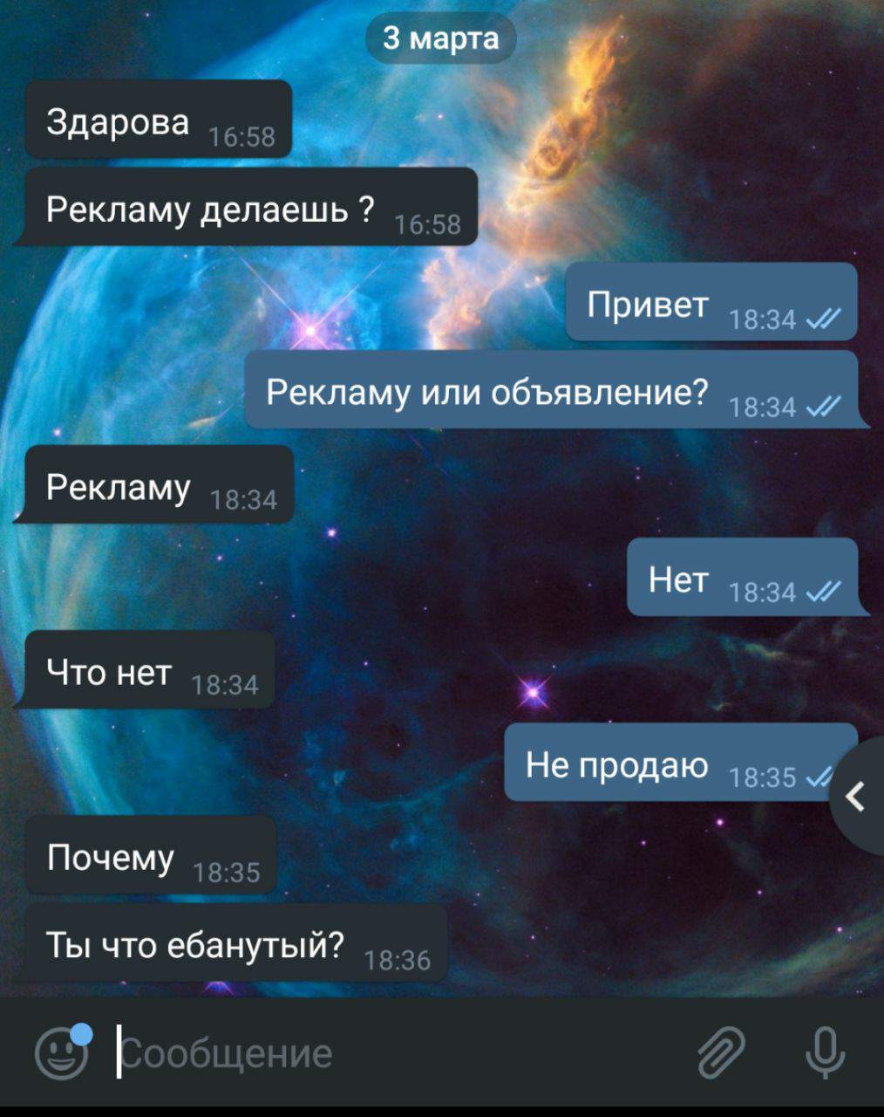
Task: Open the side arrow chevron tab
Action: 857,796
